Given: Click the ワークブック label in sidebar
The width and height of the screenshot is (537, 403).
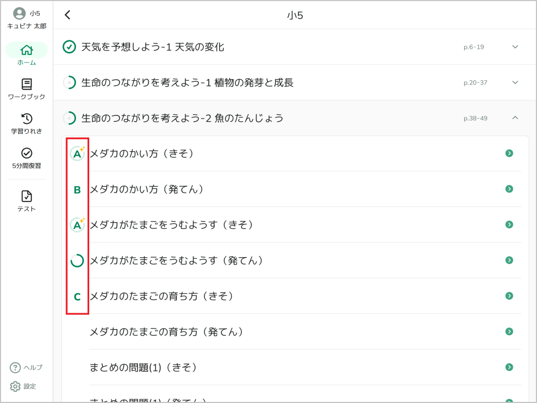Looking at the screenshot, I should click(x=27, y=97).
